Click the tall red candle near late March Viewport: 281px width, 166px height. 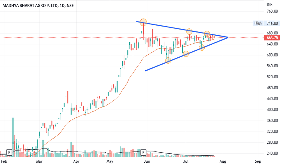[x=68, y=97]
